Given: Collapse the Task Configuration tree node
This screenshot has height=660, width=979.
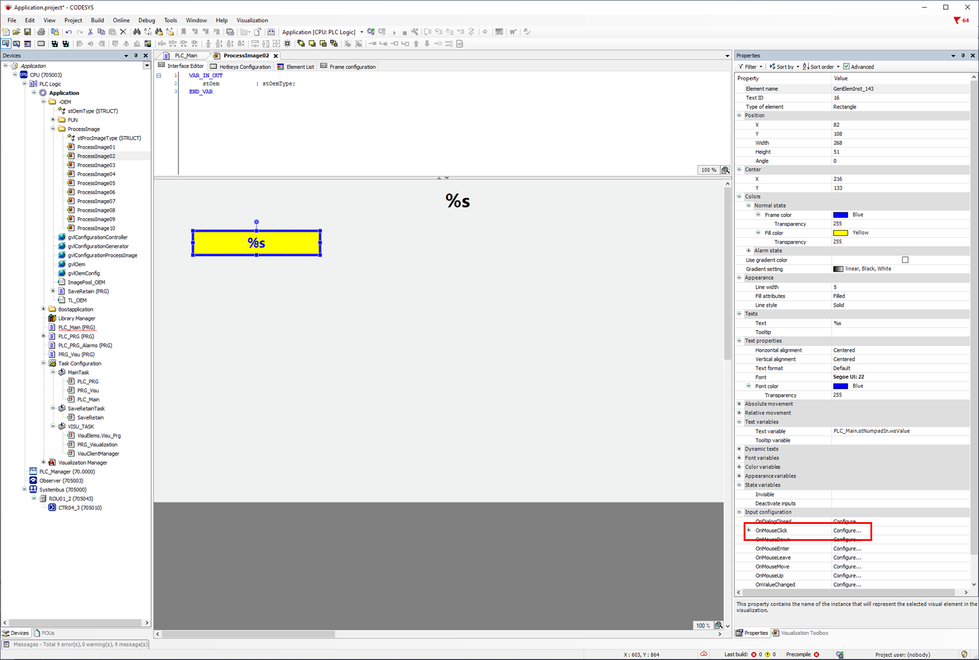Looking at the screenshot, I should click(43, 364).
